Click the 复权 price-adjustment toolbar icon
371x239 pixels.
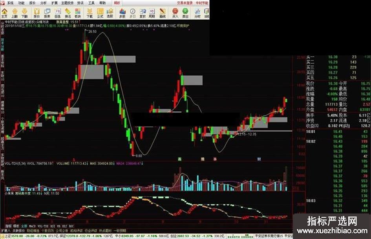tap(143, 13)
